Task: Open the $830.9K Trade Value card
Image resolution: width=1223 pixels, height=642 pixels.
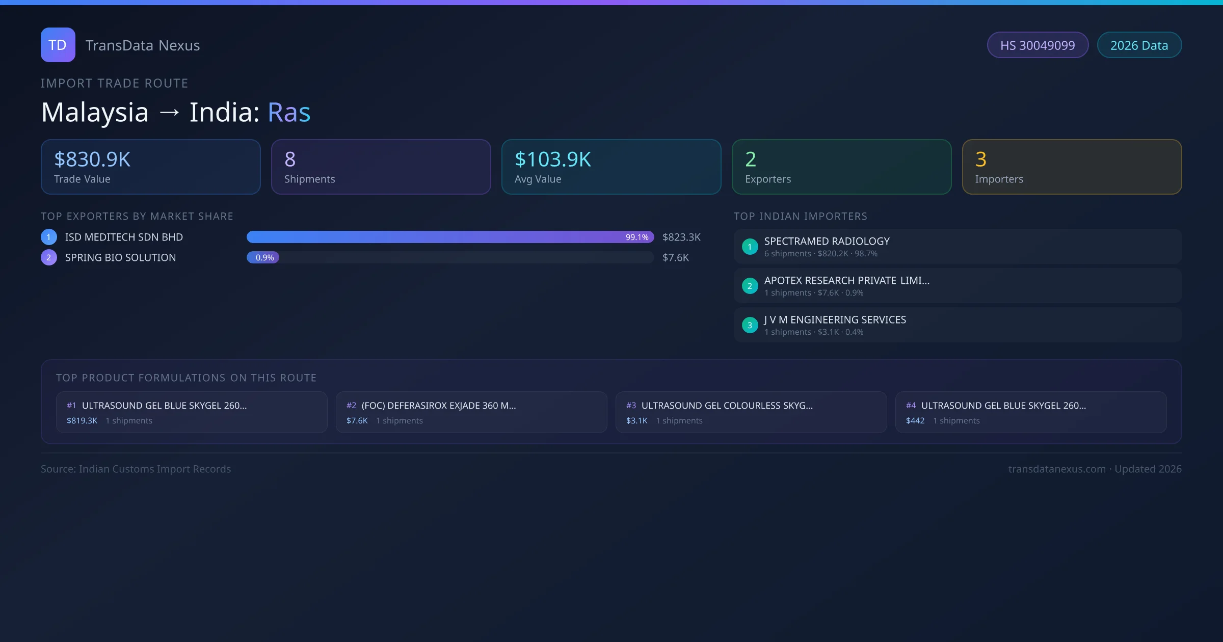Action: pos(150,167)
